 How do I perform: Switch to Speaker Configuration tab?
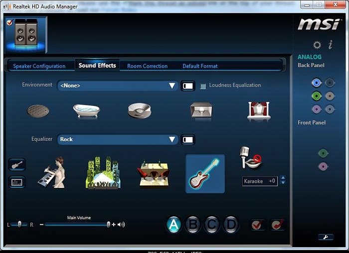point(39,66)
